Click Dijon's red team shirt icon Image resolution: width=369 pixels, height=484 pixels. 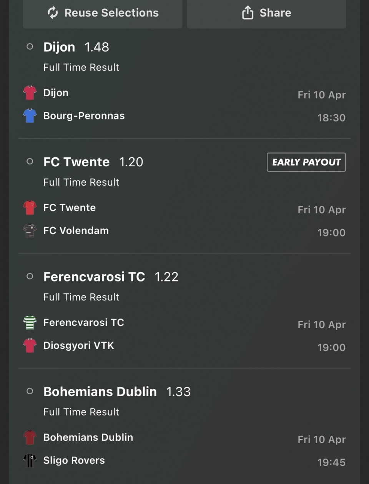(x=30, y=93)
